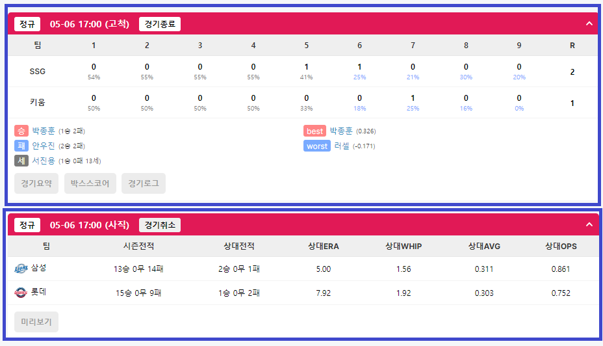This screenshot has height=346, width=603.
Task: Click 키움's 0% win probability in inning 9
Action: click(519, 109)
